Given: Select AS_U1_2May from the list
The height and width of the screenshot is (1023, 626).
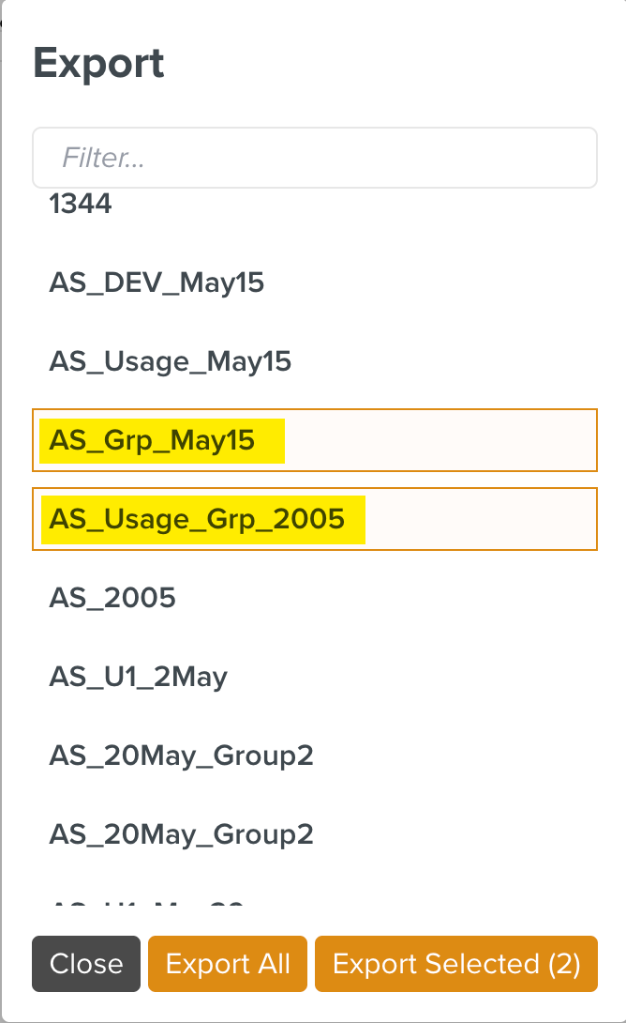Looking at the screenshot, I should [138, 676].
